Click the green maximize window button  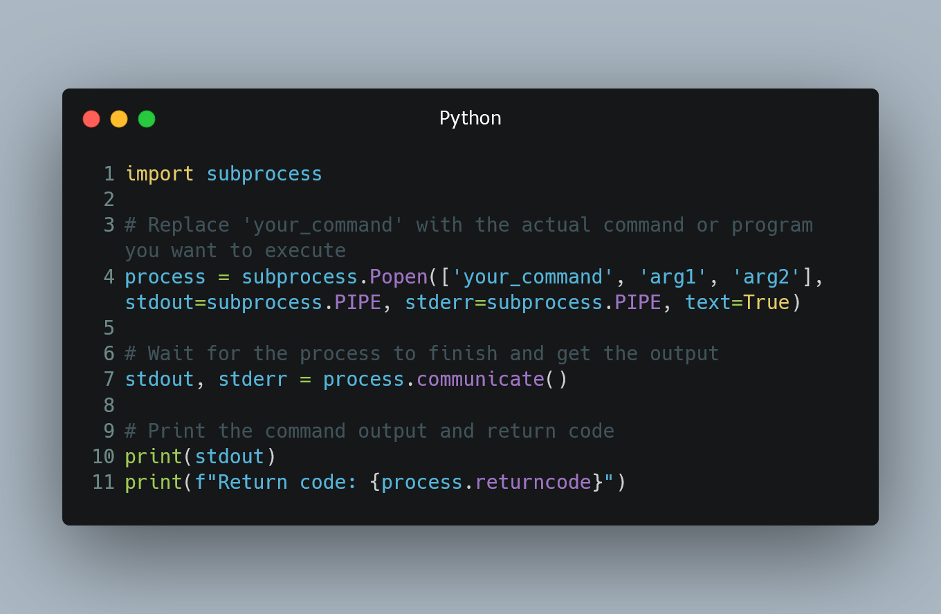[147, 119]
